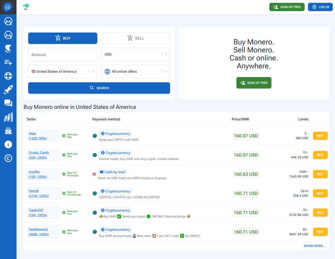The height and width of the screenshot is (259, 335).
Task: Click the Log In button
Action: [x=320, y=7]
